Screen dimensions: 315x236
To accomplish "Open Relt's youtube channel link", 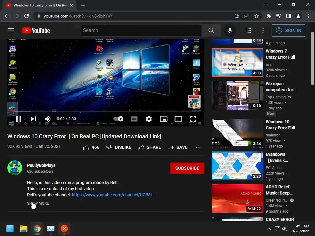I will click(113, 195).
